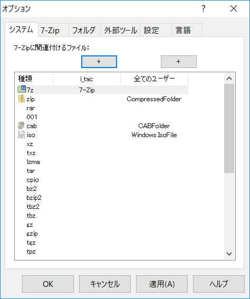Viewport: 250px width, 299px height.
Task: Switch to the 7-Zip tab
Action: click(x=54, y=30)
